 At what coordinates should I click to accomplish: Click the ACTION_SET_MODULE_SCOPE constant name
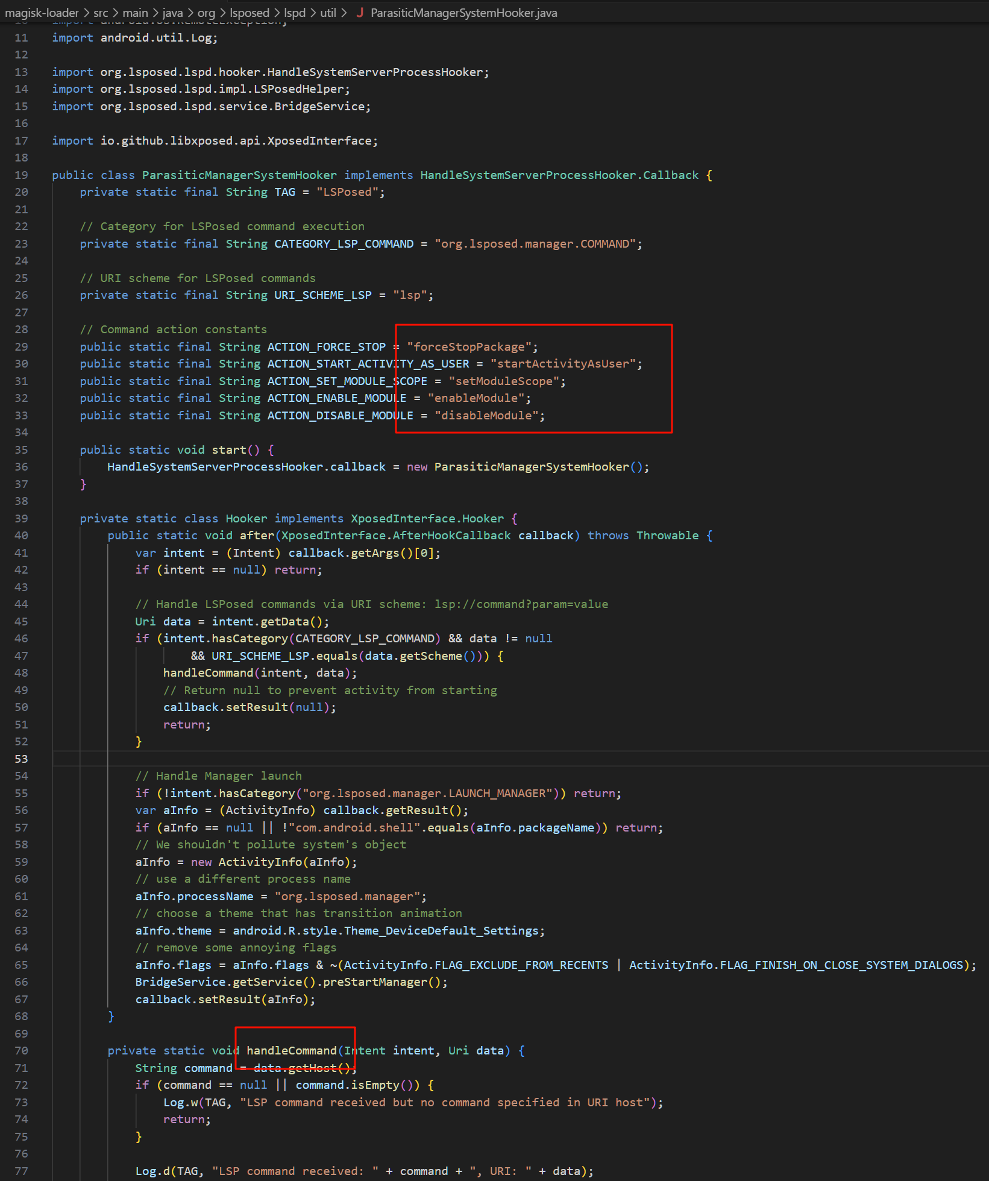click(x=347, y=381)
